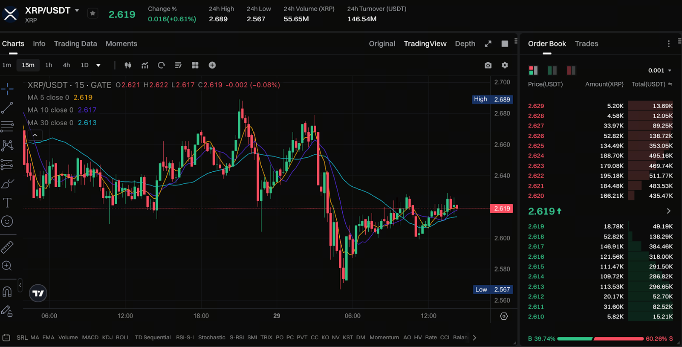Select ask price 2.625 in order book
The image size is (682, 347).
[536, 146]
